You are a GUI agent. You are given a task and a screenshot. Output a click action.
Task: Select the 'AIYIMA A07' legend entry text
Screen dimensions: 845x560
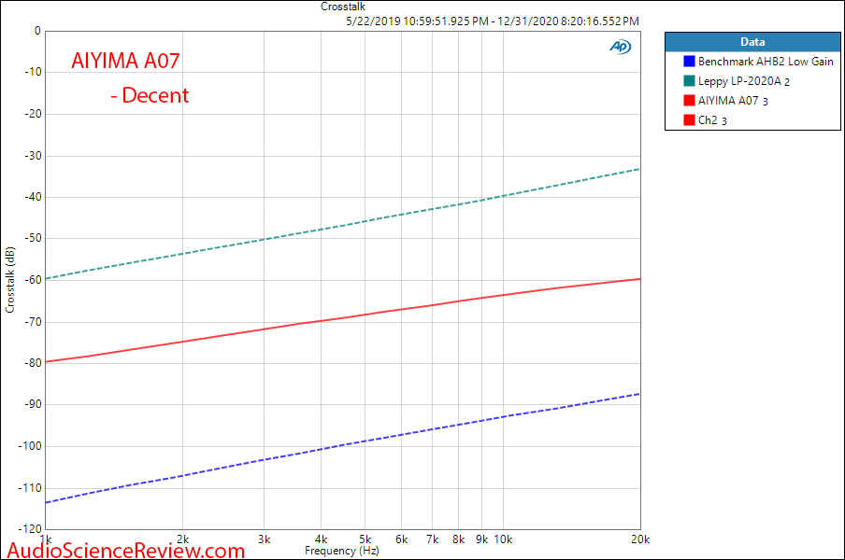pyautogui.click(x=733, y=101)
